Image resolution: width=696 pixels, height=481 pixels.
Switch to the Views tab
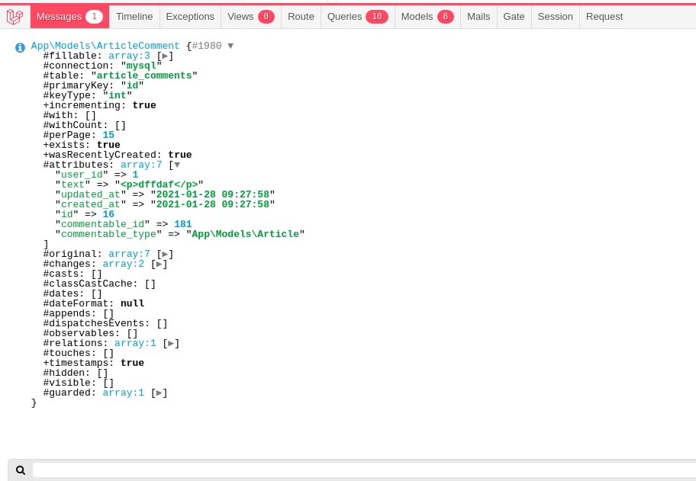251,17
